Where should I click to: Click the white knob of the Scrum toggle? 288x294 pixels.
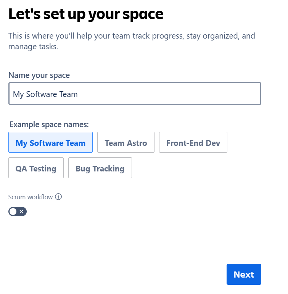pos(13,212)
